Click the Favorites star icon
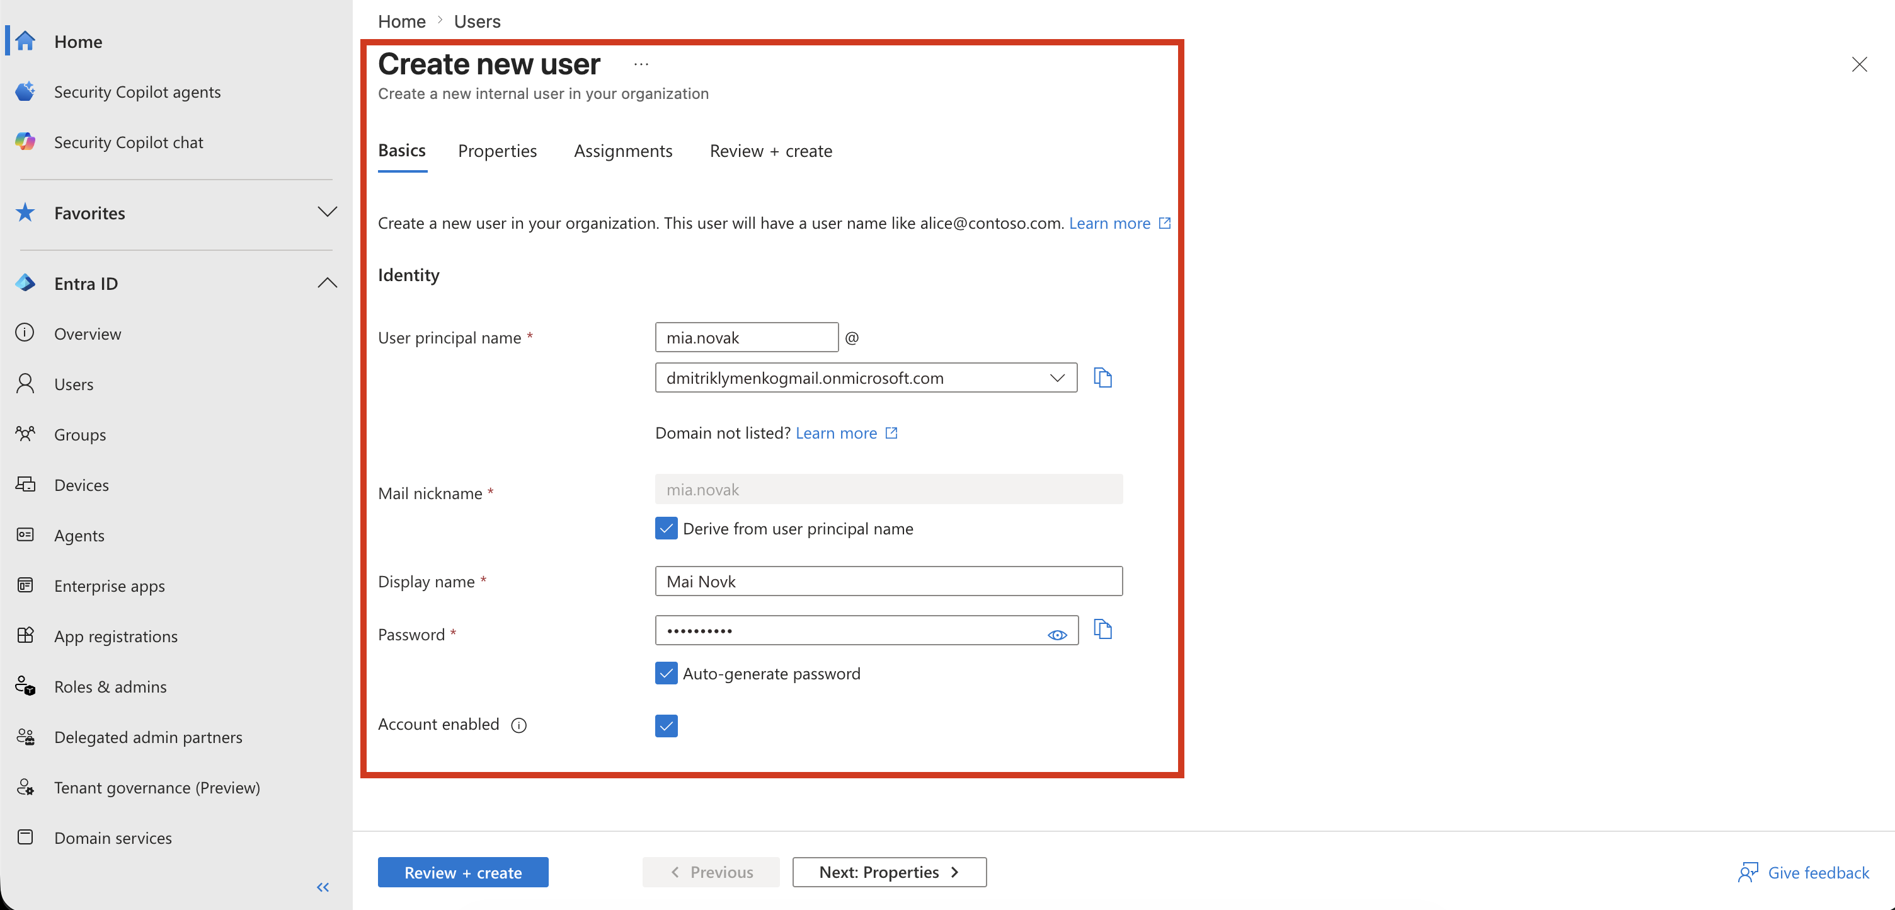The image size is (1895, 910). point(25,212)
